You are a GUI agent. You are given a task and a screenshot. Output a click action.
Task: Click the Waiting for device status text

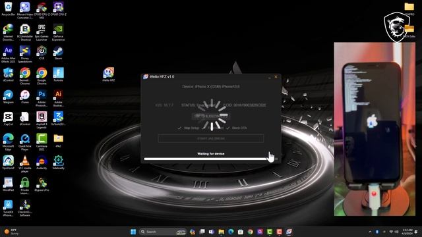(x=211, y=153)
